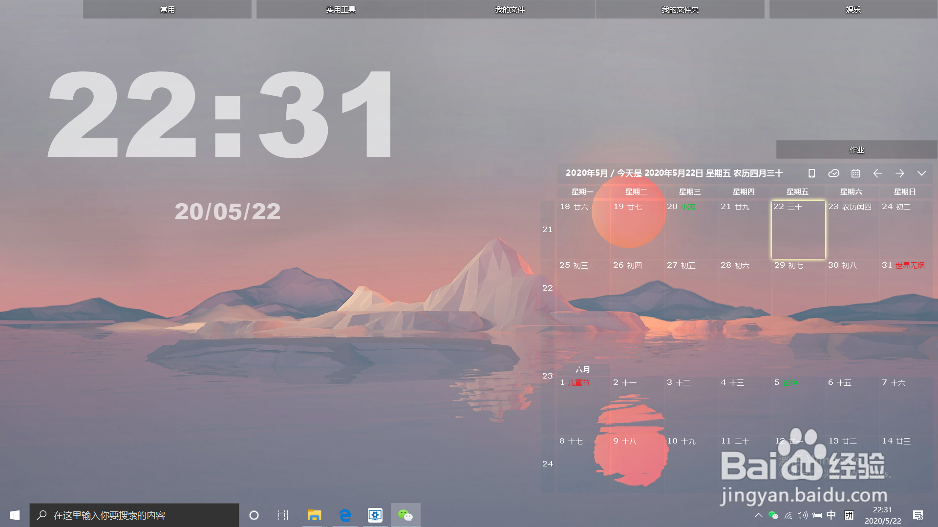This screenshot has width=938, height=527.
Task: Go to next month with right arrow
Action: coord(899,173)
